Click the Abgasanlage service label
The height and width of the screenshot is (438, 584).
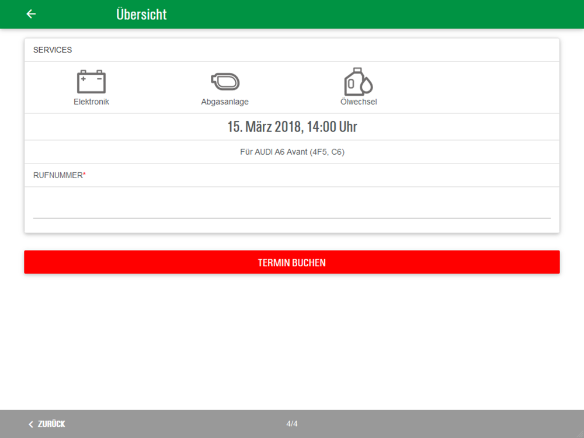(225, 102)
